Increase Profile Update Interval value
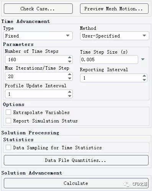The height and width of the screenshot is (191, 152). tap(70, 92)
